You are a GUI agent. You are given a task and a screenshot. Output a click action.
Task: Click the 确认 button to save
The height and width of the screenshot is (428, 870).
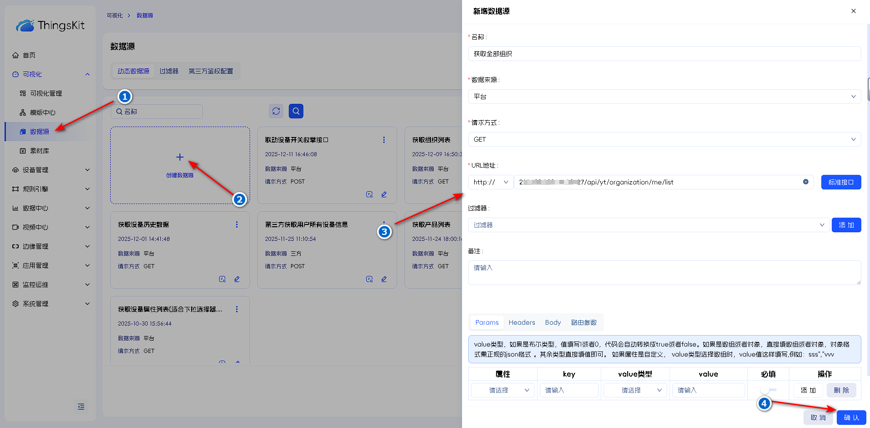coord(851,418)
